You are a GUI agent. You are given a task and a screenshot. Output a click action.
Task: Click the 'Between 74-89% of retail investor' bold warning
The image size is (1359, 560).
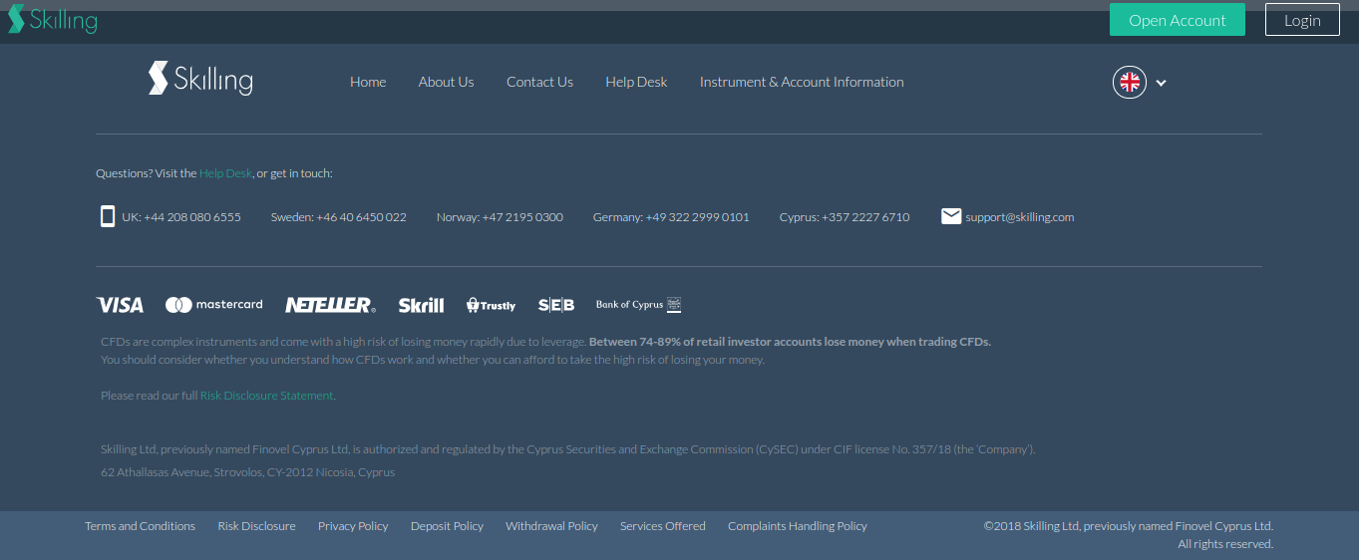[790, 342]
